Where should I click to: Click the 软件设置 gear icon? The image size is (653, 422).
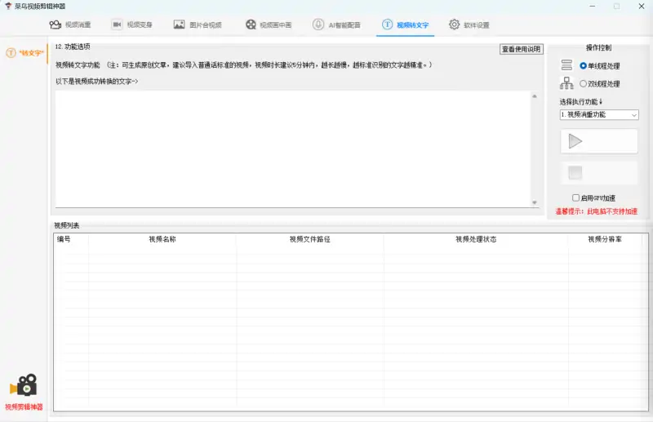click(454, 24)
